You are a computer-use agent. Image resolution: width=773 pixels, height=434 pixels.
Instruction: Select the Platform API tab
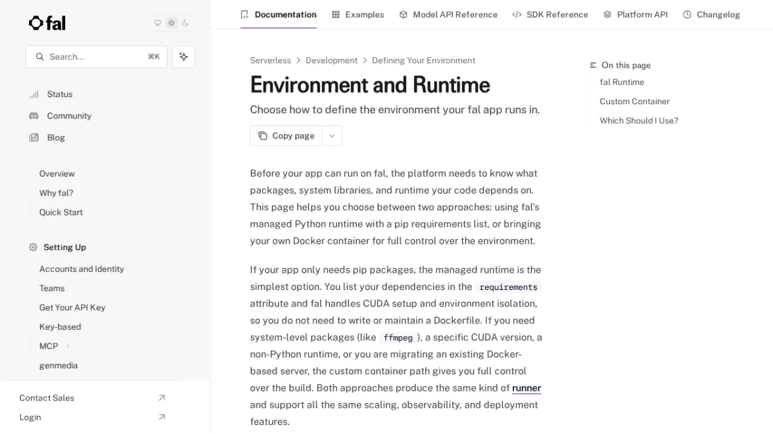(x=636, y=14)
